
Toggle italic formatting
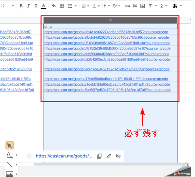pyautogui.click(x=29, y=6)
